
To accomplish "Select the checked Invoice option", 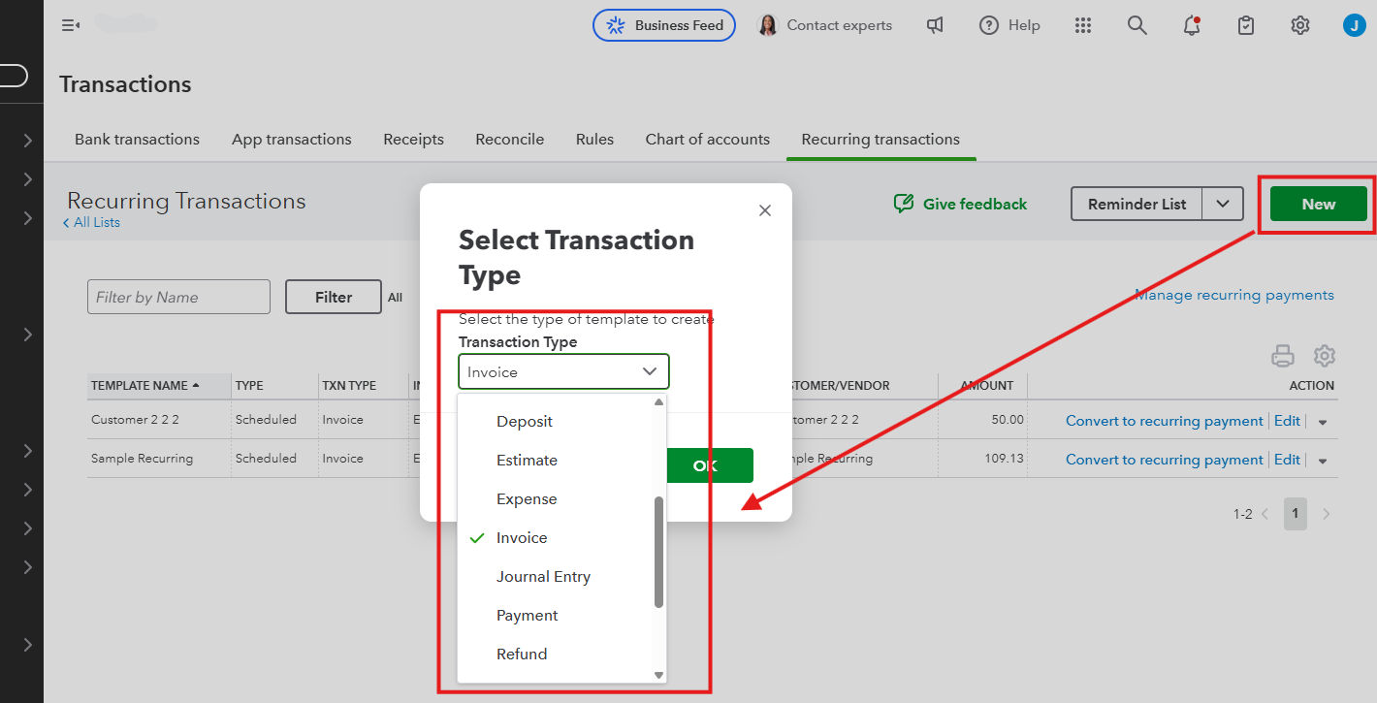I will point(522,537).
